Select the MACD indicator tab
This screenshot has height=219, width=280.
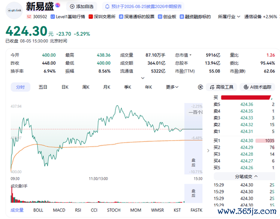coord(59,210)
